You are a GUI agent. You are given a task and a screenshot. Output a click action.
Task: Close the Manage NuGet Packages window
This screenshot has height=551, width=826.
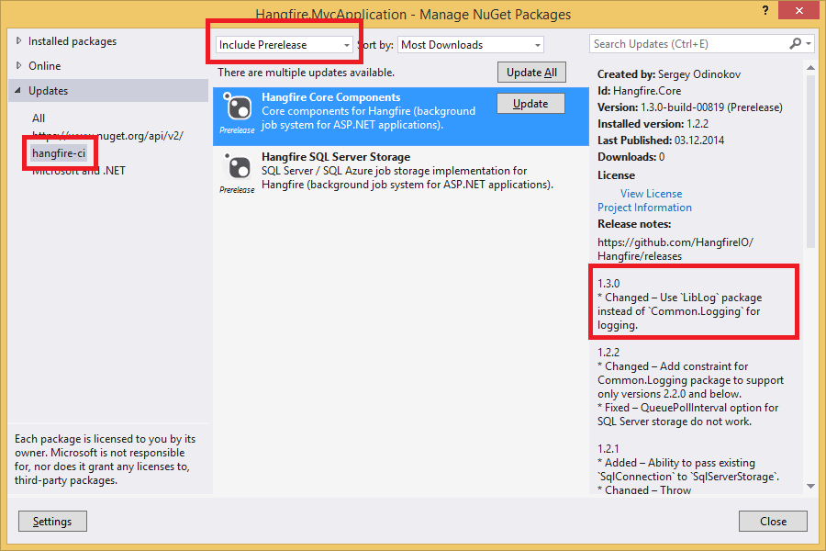click(798, 10)
